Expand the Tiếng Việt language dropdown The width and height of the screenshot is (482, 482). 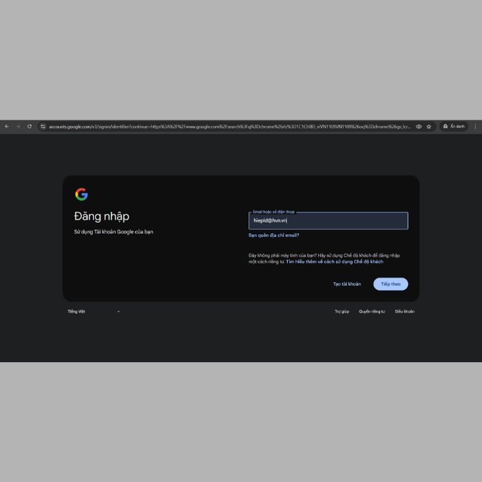(94, 311)
